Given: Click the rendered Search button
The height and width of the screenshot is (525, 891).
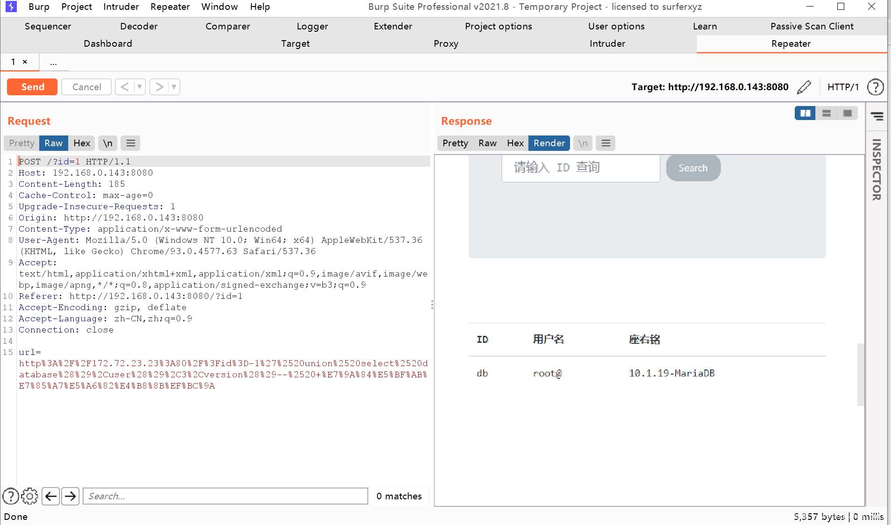Looking at the screenshot, I should [693, 168].
